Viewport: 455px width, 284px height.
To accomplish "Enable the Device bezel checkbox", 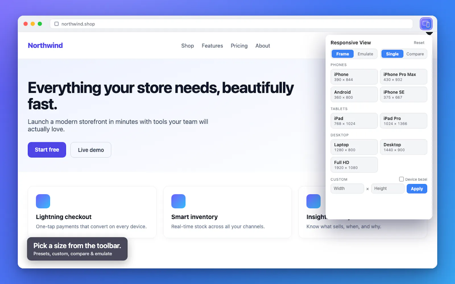I will click(401, 179).
